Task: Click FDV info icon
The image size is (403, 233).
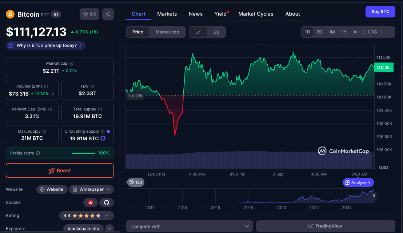Action: pyautogui.click(x=92, y=87)
